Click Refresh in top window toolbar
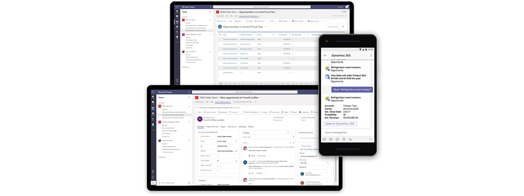 [x=250, y=21]
